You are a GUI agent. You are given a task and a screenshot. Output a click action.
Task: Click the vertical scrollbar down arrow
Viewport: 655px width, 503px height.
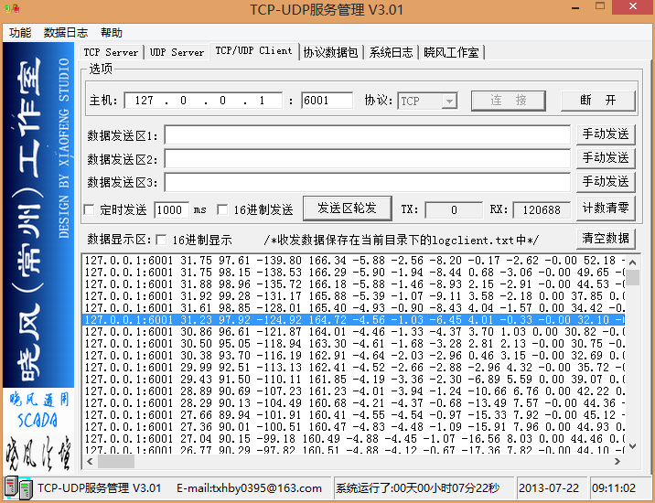632,446
